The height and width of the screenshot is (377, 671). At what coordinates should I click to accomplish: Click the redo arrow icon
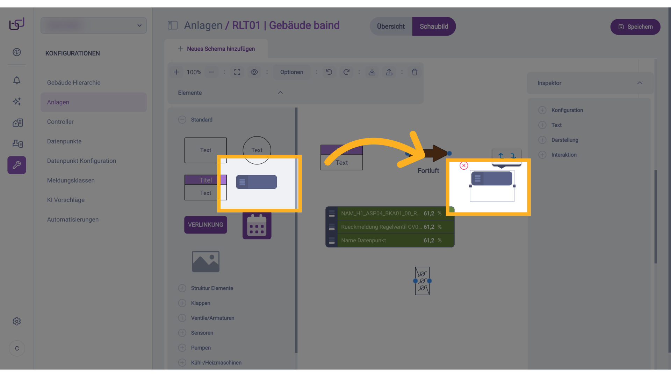pyautogui.click(x=346, y=72)
